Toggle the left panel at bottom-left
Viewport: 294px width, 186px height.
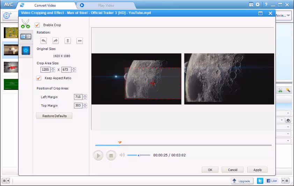(6, 181)
